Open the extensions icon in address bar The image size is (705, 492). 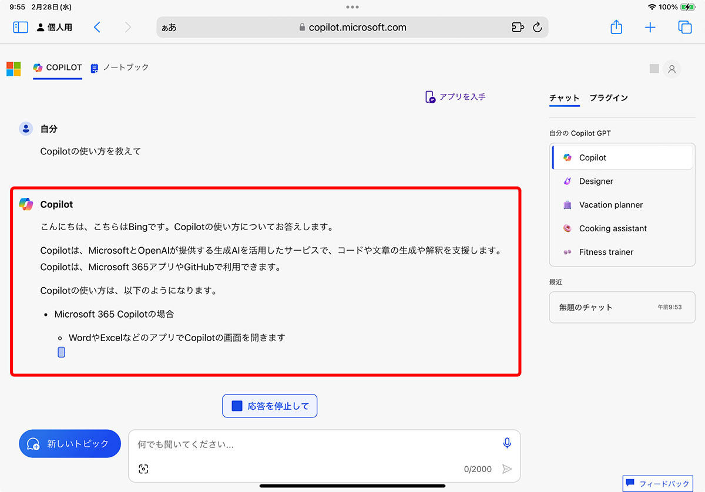pyautogui.click(x=518, y=27)
